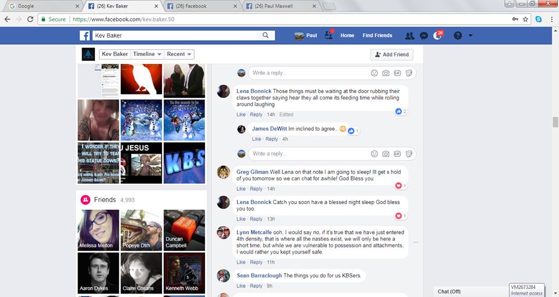Bookmark page with the star icon
559x297 pixels.
pyautogui.click(x=525, y=19)
